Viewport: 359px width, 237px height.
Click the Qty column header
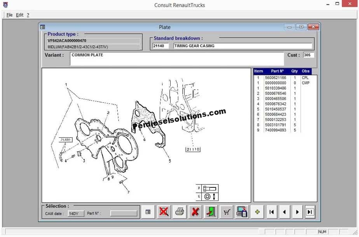click(x=295, y=71)
